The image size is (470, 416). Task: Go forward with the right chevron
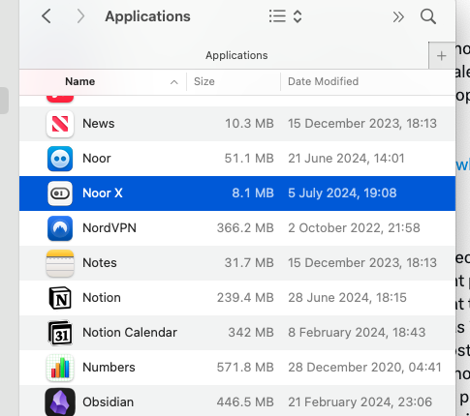point(80,16)
